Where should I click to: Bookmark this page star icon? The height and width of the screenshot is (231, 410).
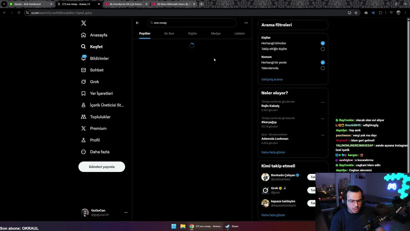[356, 13]
